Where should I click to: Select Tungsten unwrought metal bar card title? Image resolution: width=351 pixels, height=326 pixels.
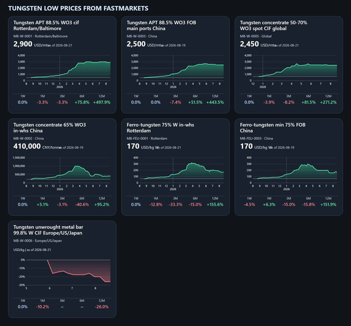48,230
